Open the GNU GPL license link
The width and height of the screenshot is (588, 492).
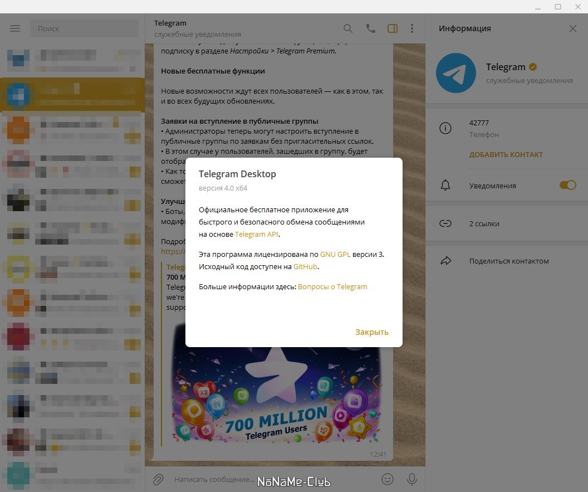coord(335,255)
